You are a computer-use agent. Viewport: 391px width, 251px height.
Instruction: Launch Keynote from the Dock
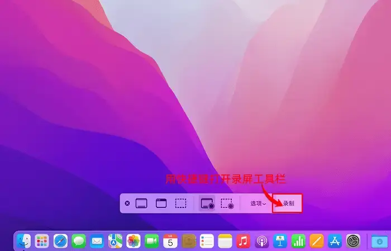tap(280, 241)
